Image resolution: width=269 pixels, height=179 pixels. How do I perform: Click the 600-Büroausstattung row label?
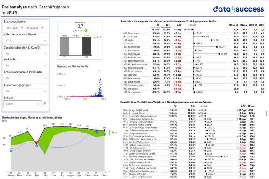[x=133, y=68]
